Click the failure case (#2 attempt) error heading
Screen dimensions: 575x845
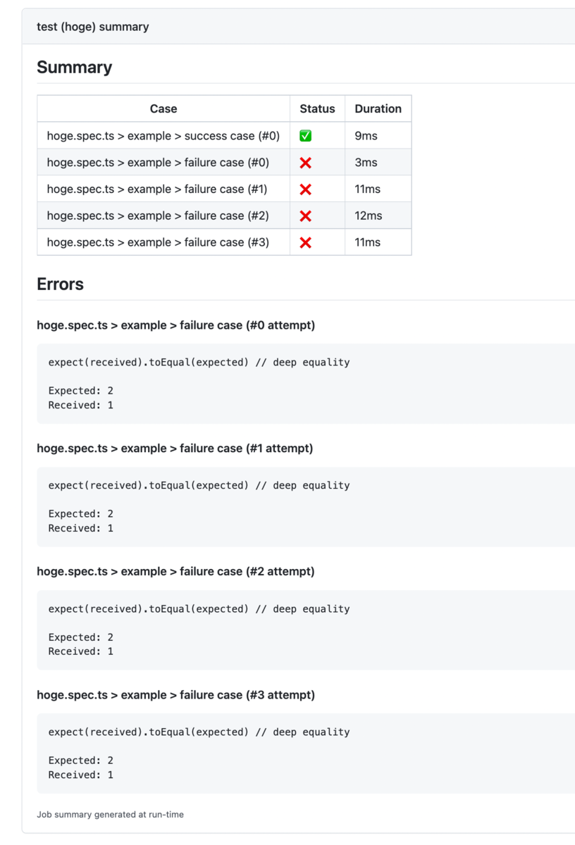pos(176,572)
